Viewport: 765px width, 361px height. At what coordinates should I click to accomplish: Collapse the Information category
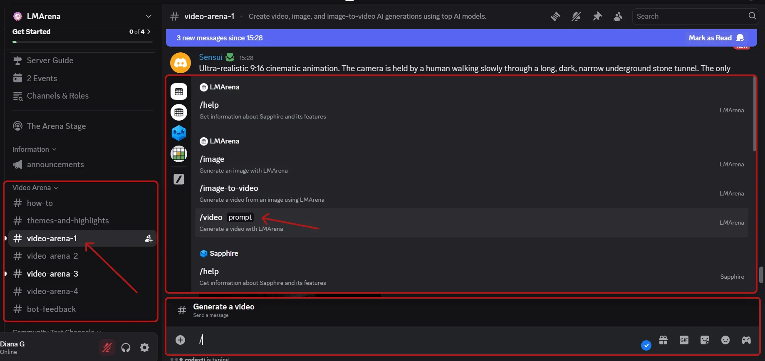[35, 149]
